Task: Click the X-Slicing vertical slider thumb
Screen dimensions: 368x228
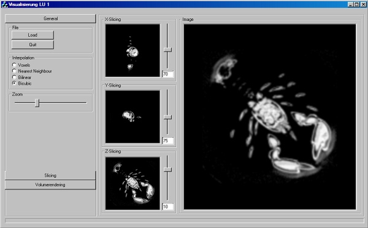Action: click(167, 50)
